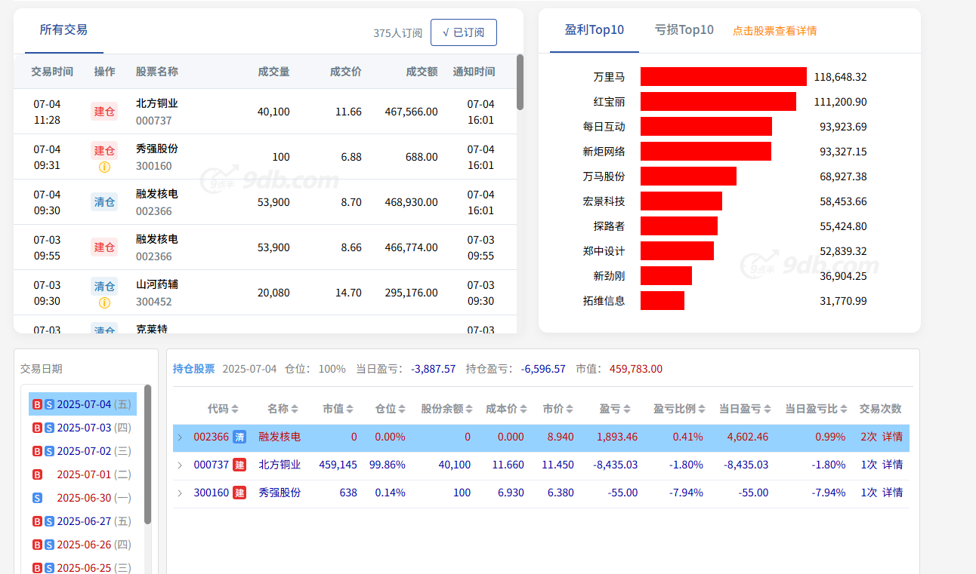
Task: Click info icon under 秀强股份 建仓 tag
Action: point(104,167)
